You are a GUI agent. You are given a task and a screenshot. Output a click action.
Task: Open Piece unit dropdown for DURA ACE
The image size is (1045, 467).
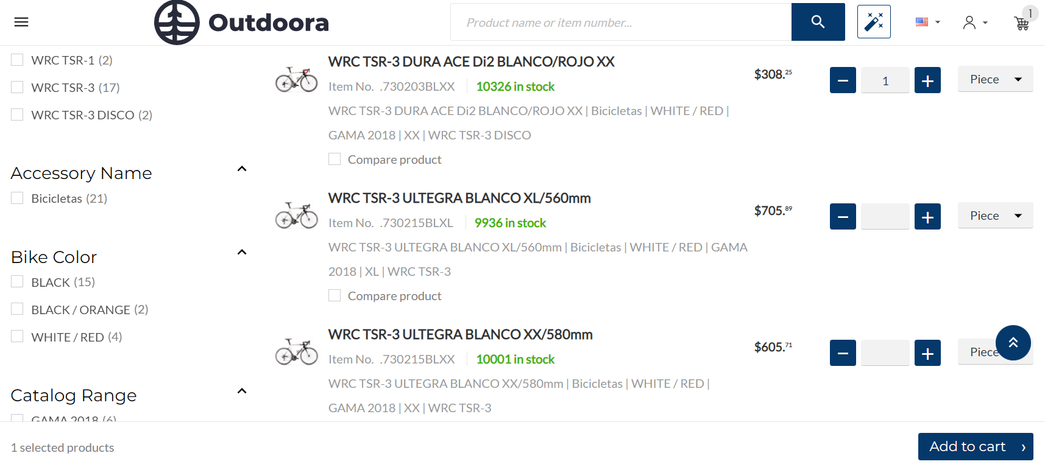(995, 79)
